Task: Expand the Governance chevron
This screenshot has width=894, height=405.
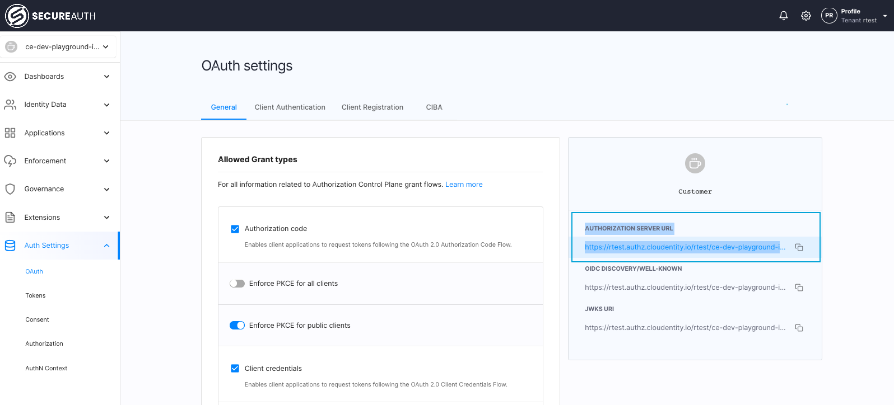Action: tap(107, 189)
